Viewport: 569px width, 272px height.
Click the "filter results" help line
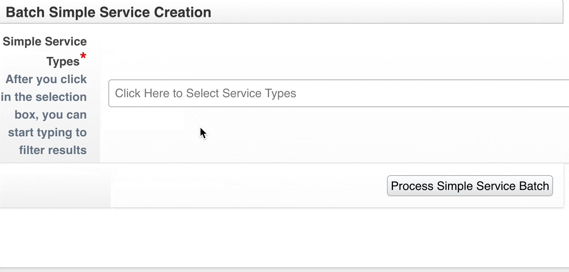pos(53,150)
